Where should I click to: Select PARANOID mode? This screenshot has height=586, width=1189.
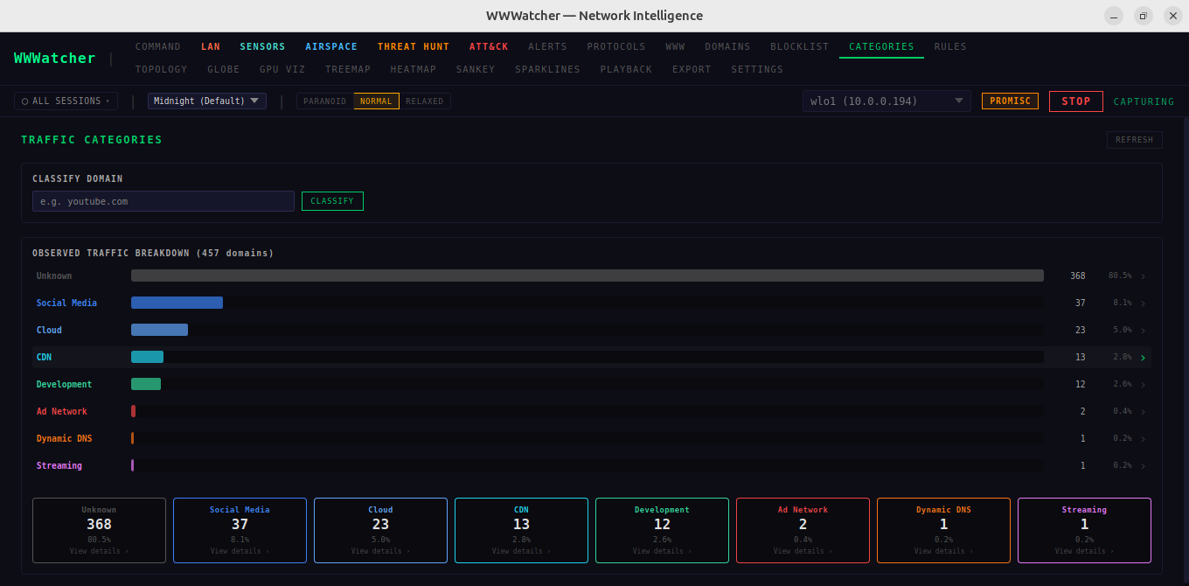point(325,101)
